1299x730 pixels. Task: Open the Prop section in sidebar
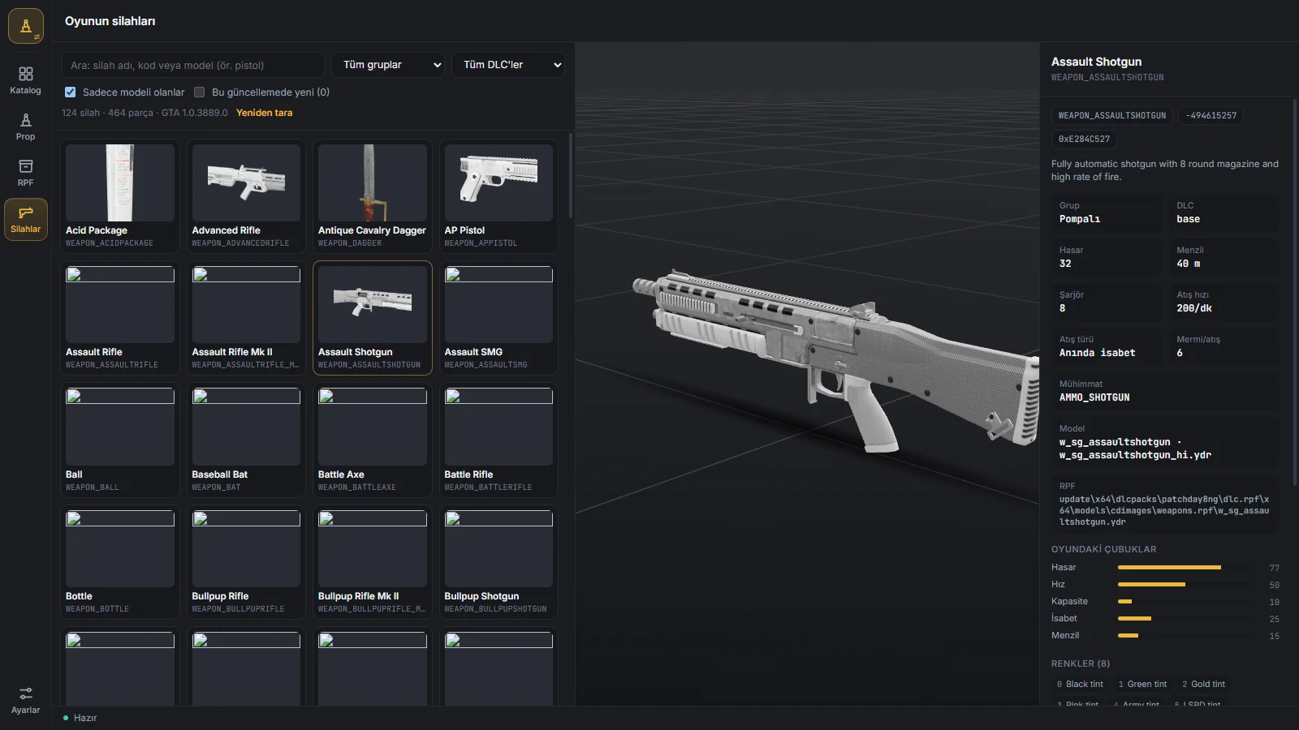click(x=25, y=127)
